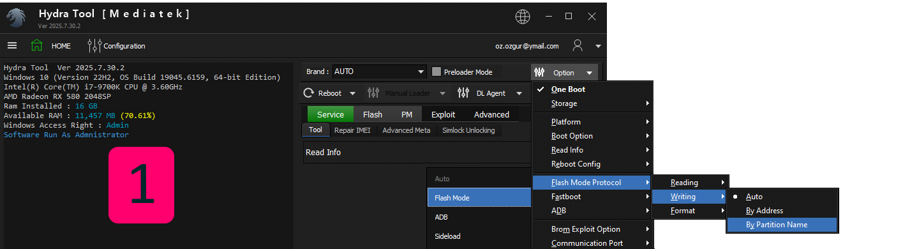Select Flash Mode Protocol menu item

pyautogui.click(x=593, y=183)
